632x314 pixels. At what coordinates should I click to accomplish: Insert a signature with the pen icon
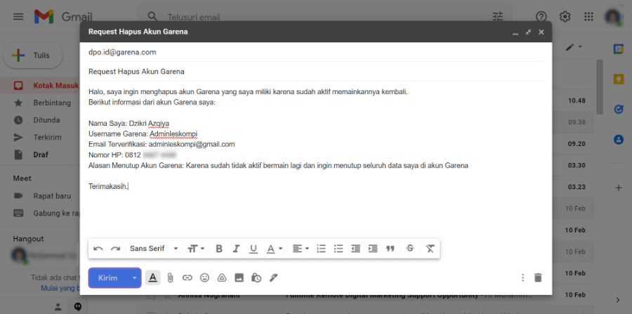(x=274, y=277)
